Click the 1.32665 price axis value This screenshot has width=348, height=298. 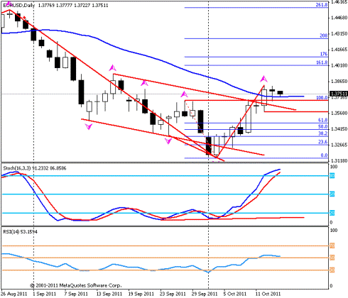339,145
